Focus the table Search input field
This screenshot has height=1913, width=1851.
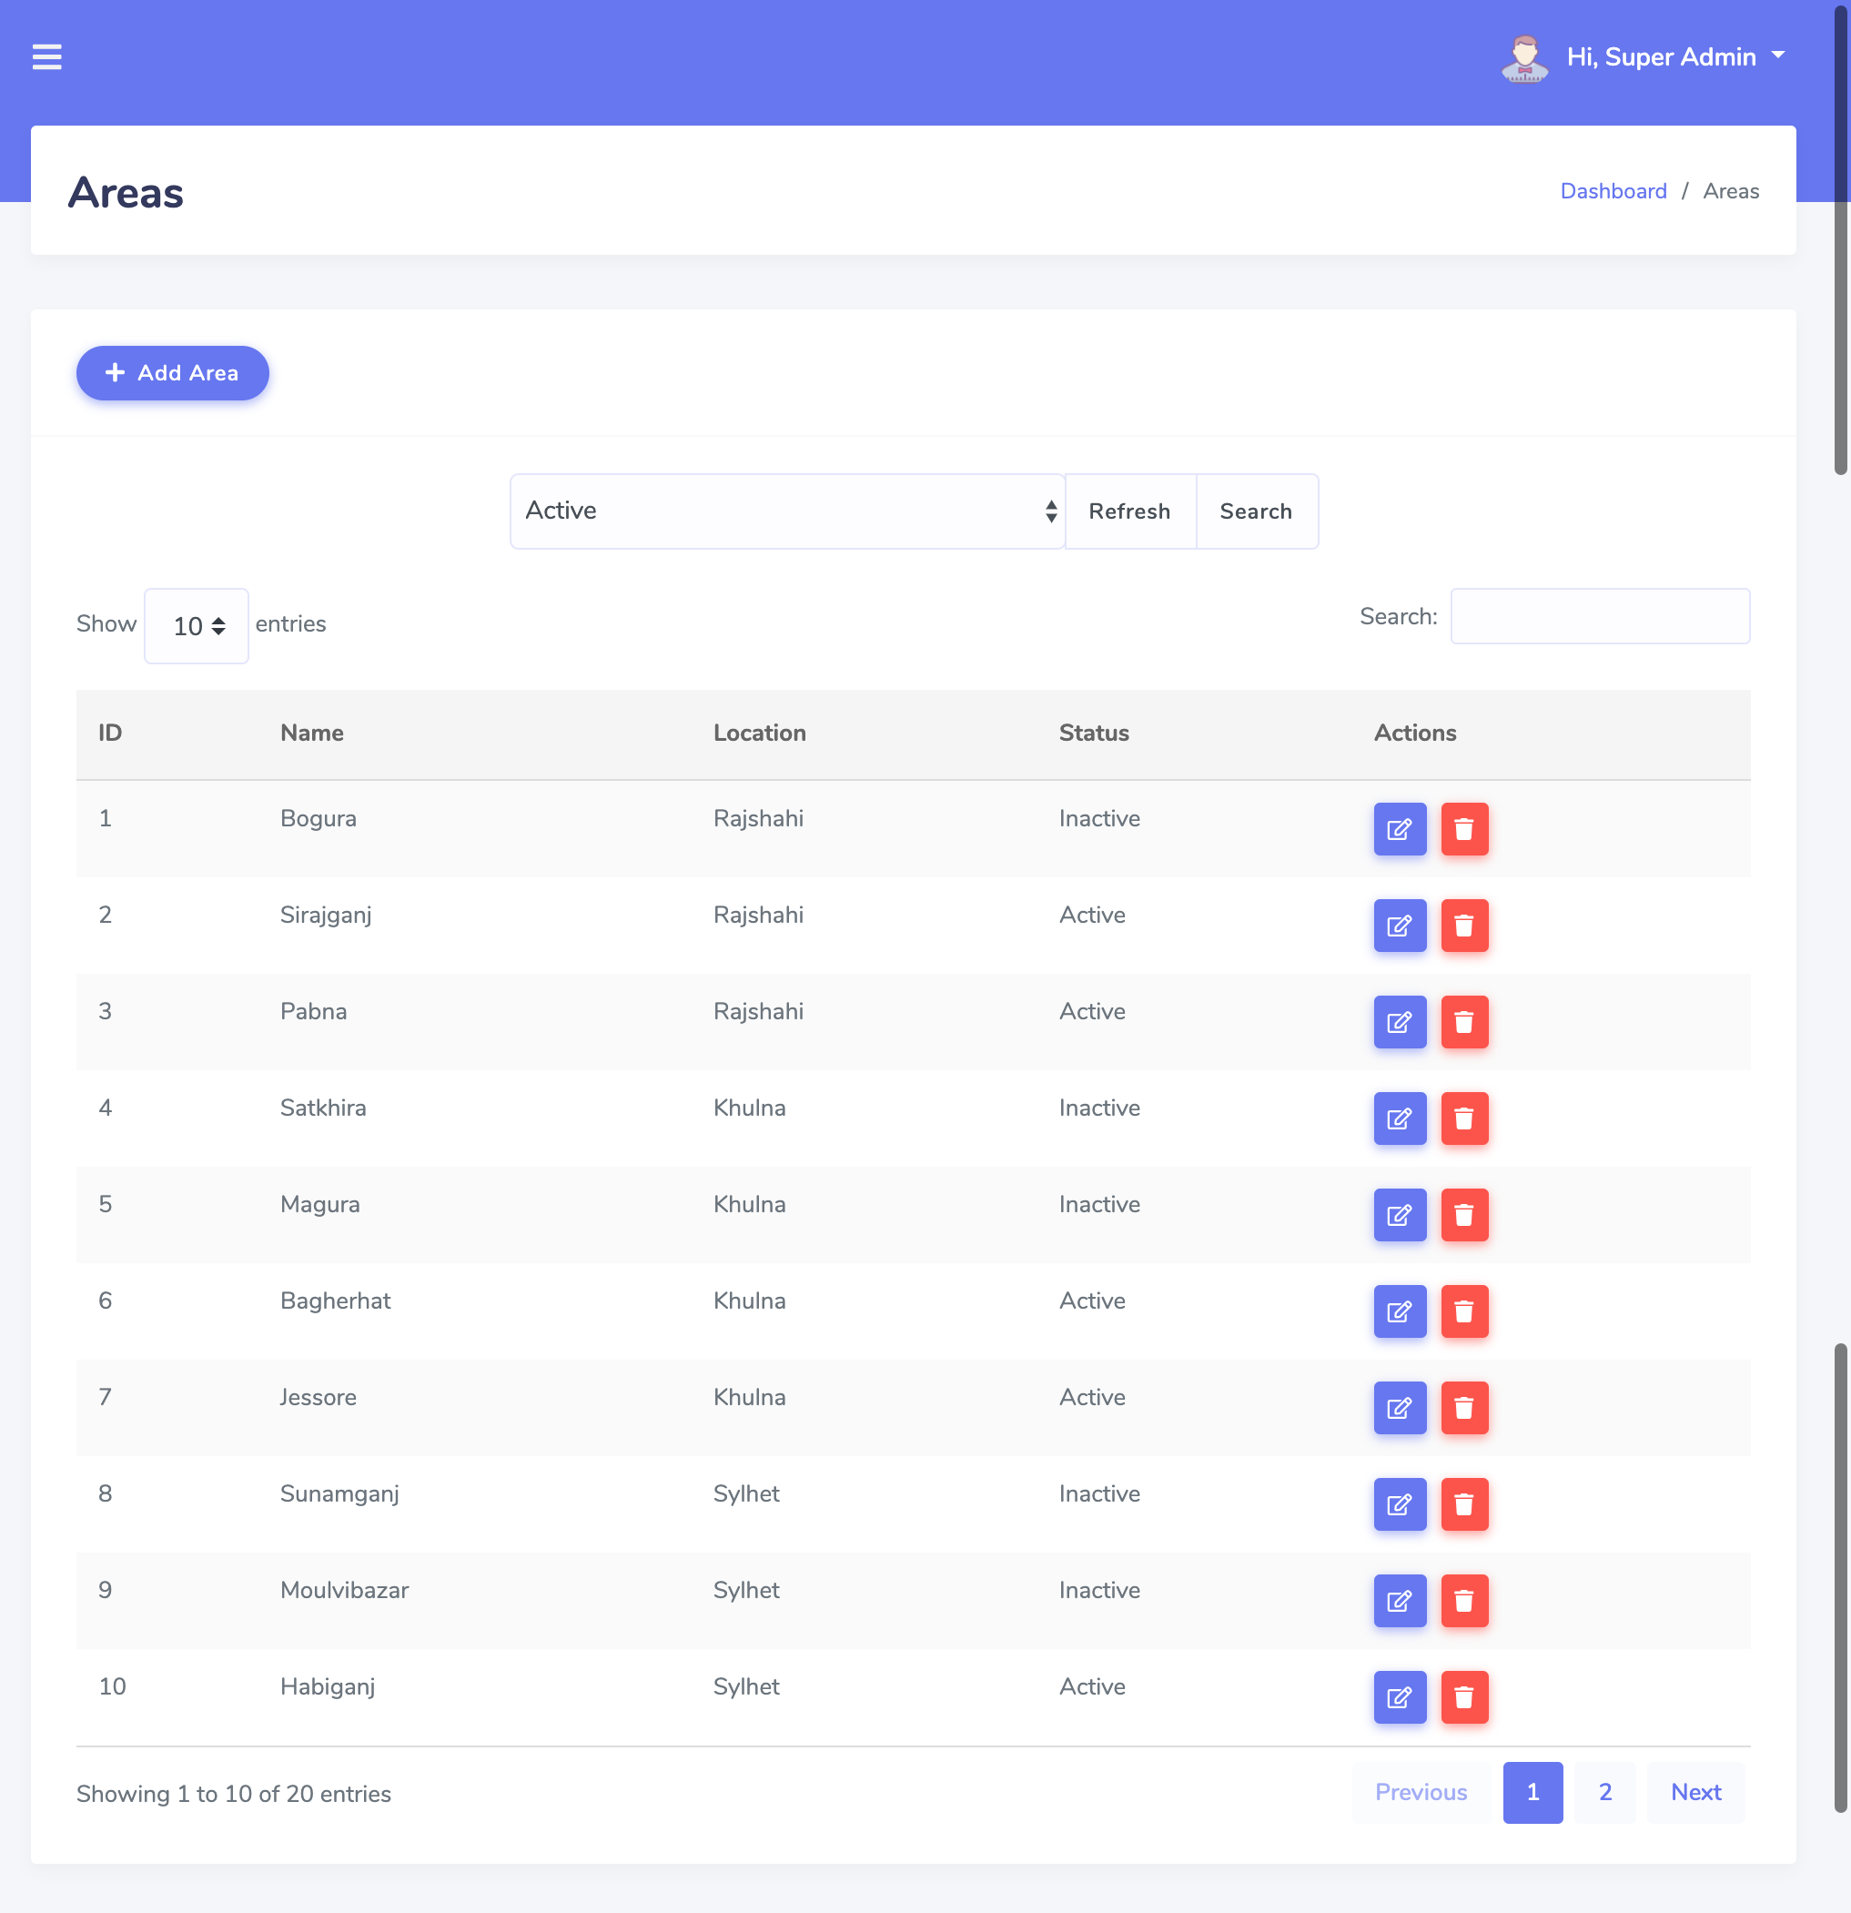pos(1600,616)
